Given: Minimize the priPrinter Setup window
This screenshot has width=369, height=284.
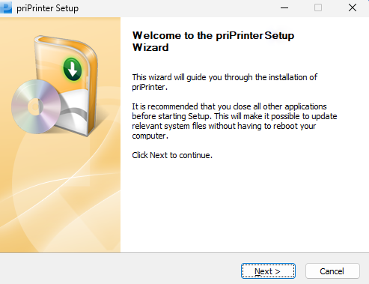Looking at the screenshot, I should tap(284, 7).
